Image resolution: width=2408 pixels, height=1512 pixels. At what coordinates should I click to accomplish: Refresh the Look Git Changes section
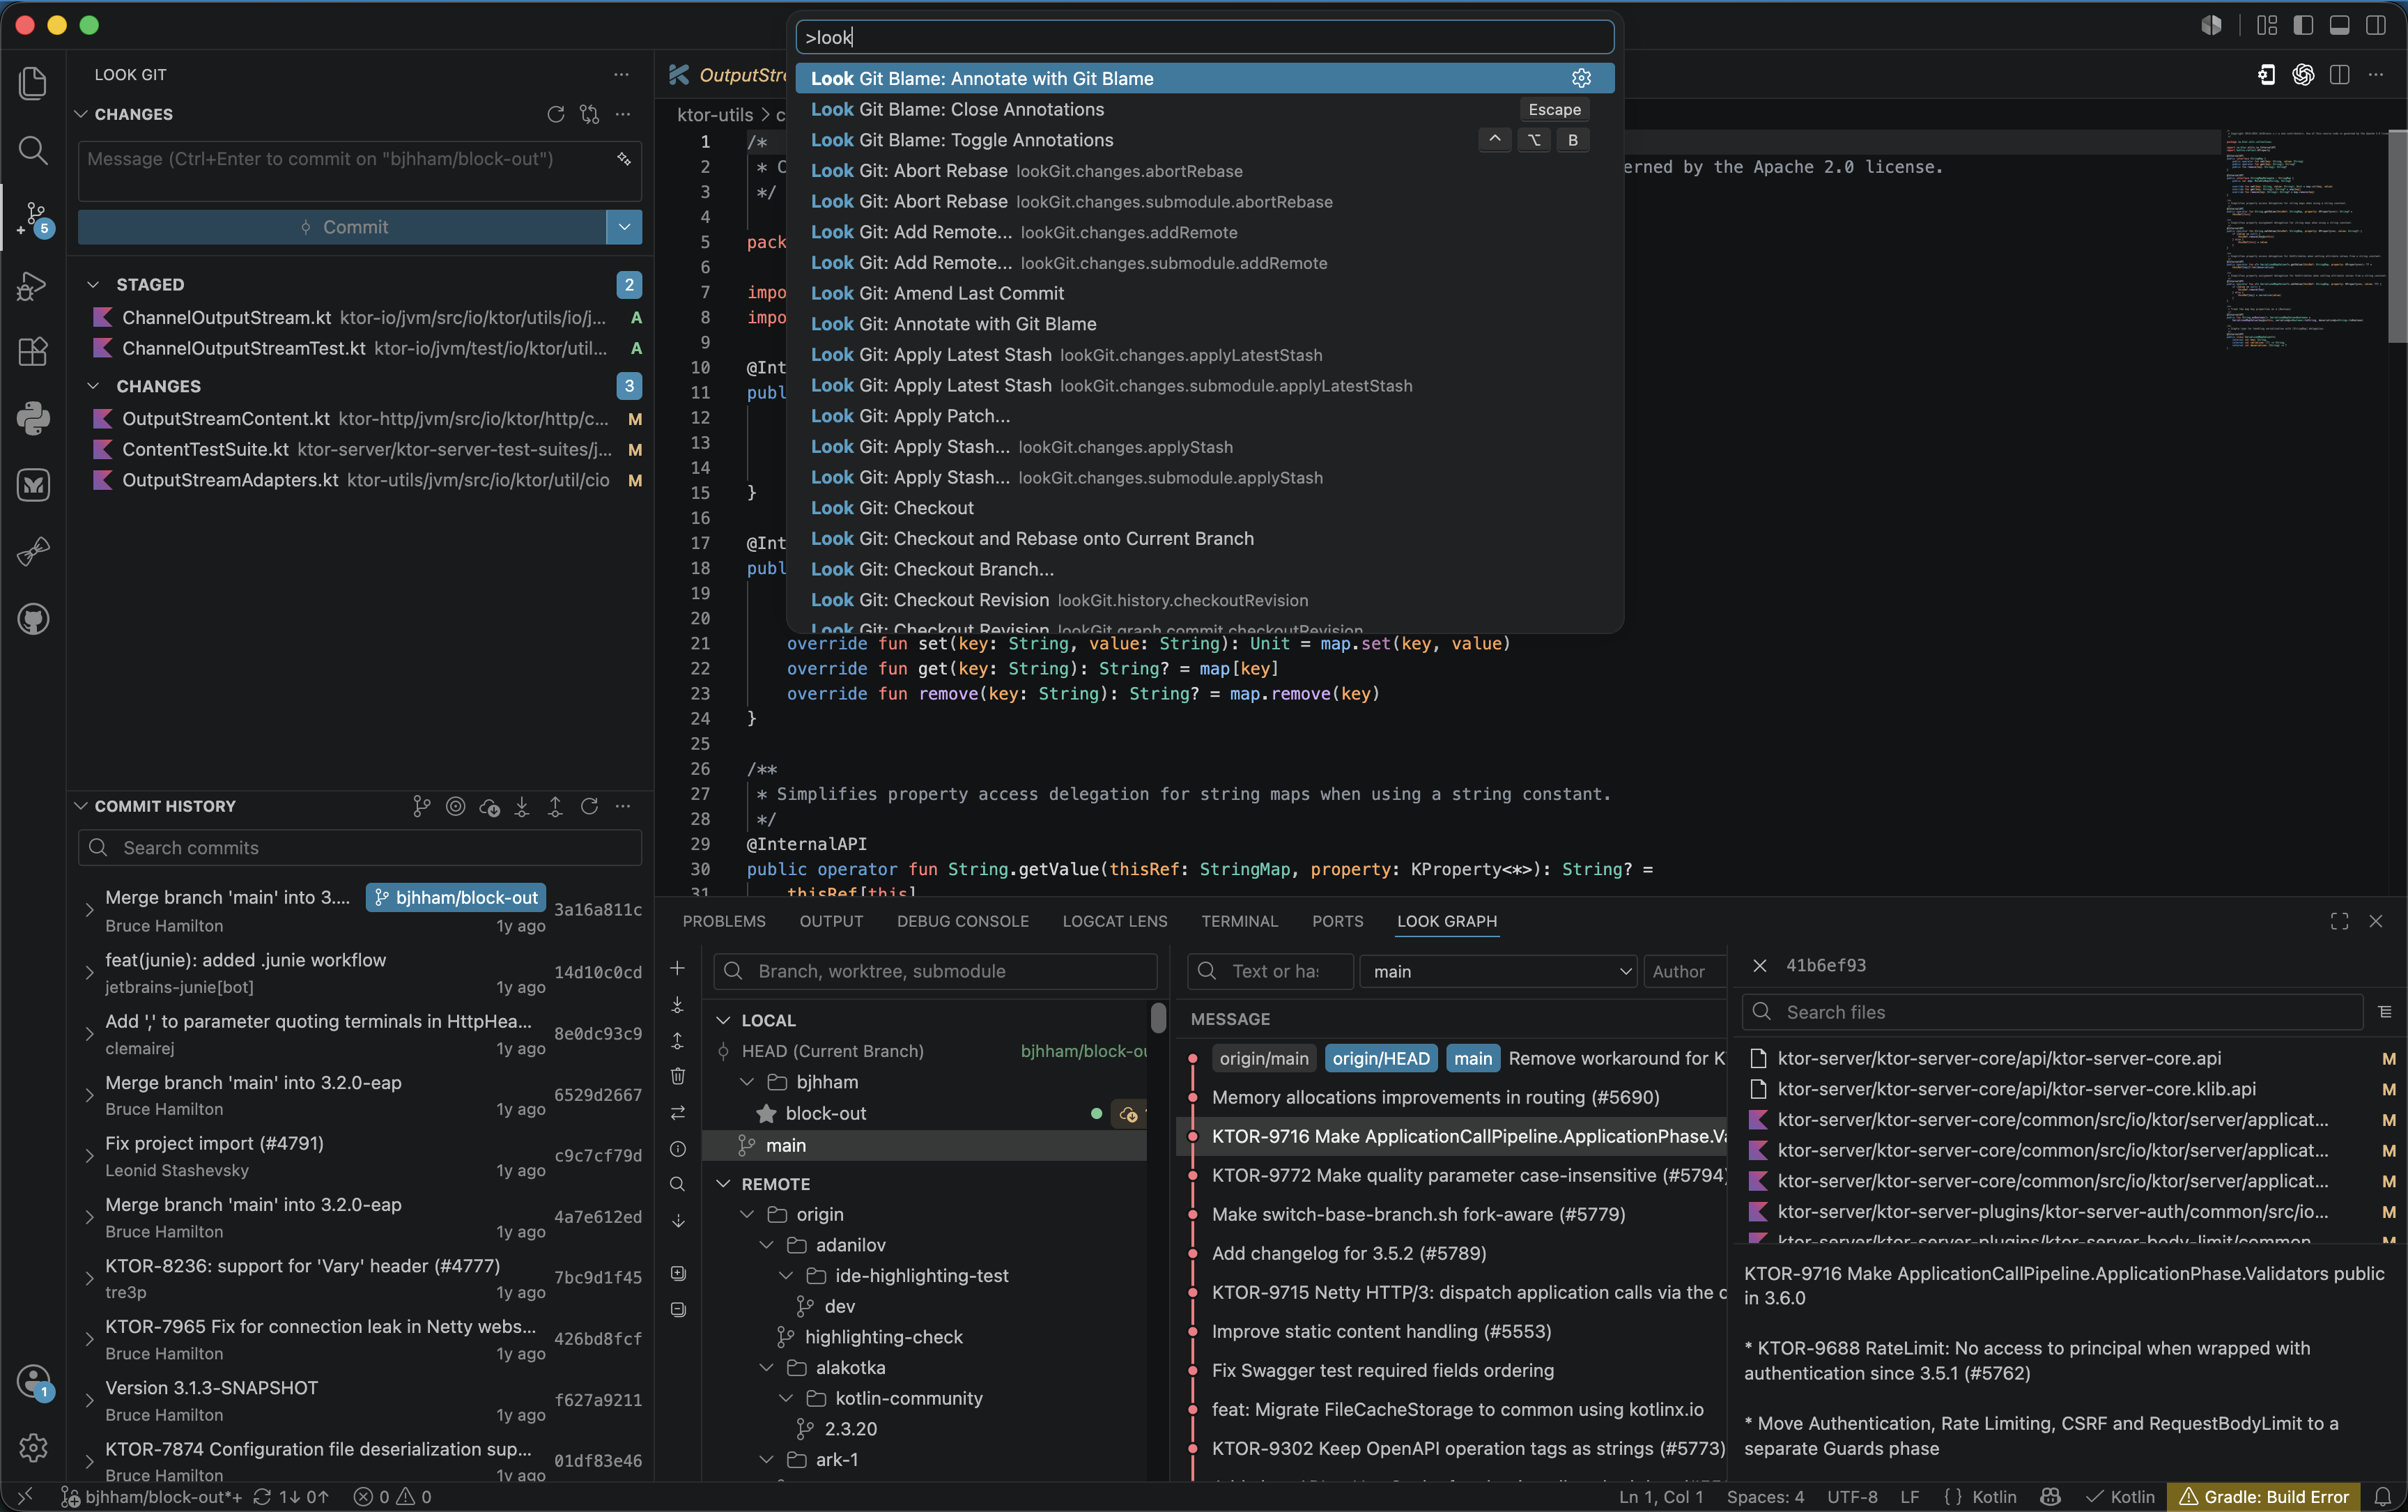click(556, 114)
